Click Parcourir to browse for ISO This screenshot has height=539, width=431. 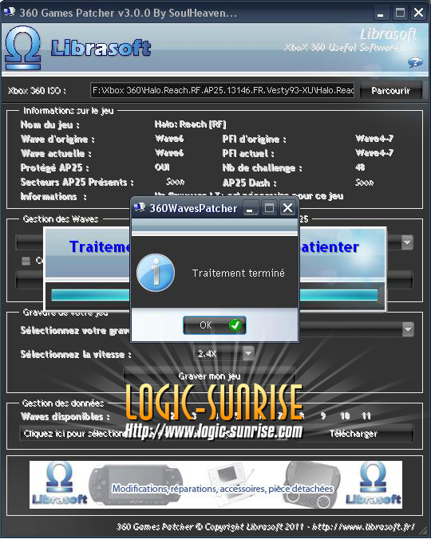pos(391,91)
